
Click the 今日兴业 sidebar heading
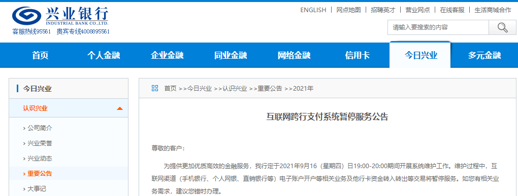click(38, 89)
